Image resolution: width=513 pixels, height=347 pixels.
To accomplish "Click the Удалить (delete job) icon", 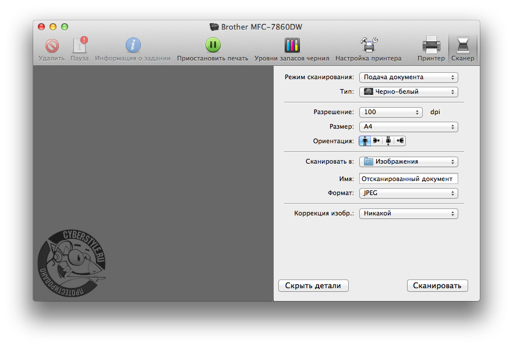I will point(52,46).
